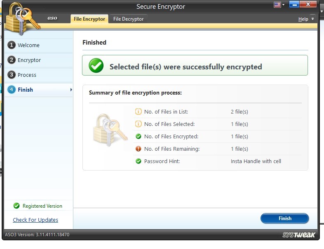Viewport: 324px width, 249px height.
Task: Click the 'Finished' heading
Action: coord(94,43)
